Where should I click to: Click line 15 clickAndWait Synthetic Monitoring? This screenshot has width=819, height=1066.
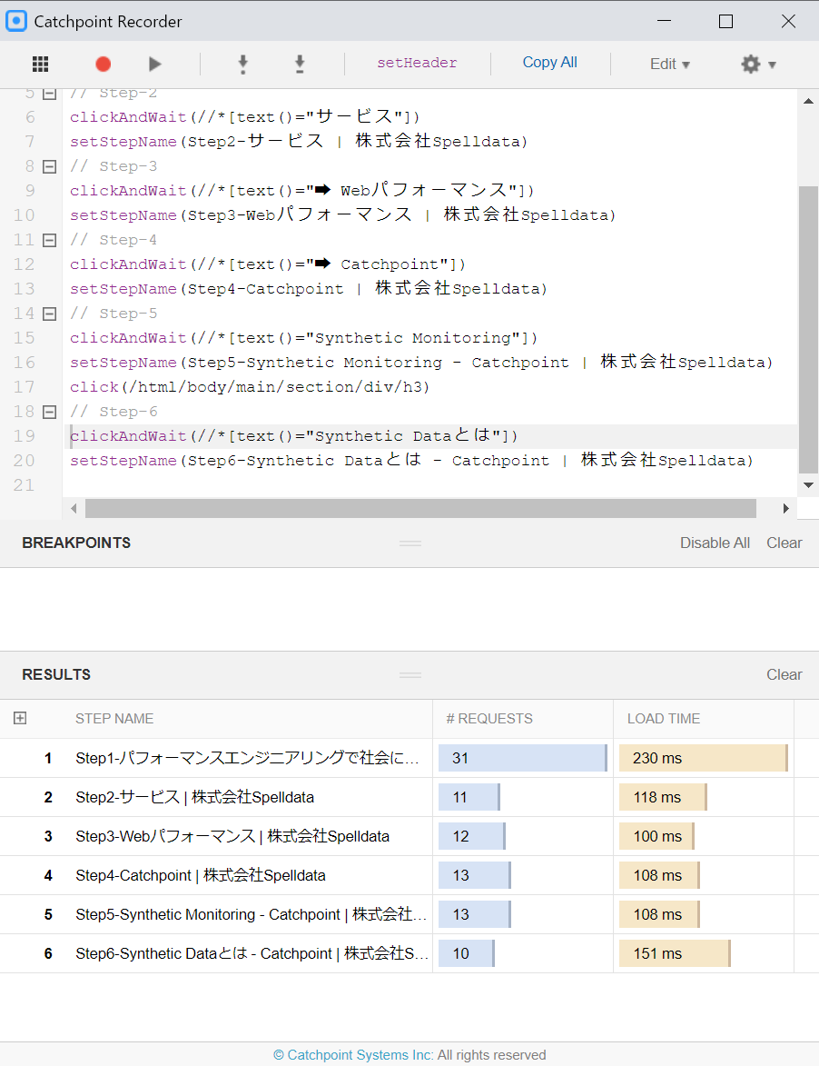tap(303, 338)
